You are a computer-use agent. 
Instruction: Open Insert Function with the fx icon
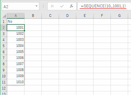(x=71, y=6)
